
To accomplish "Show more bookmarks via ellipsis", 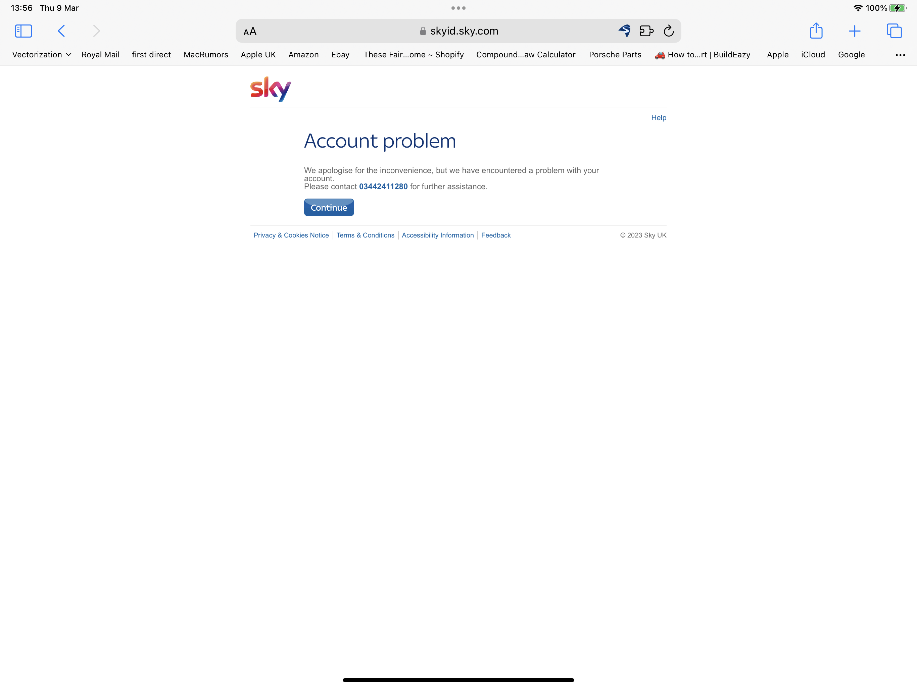I will click(900, 55).
